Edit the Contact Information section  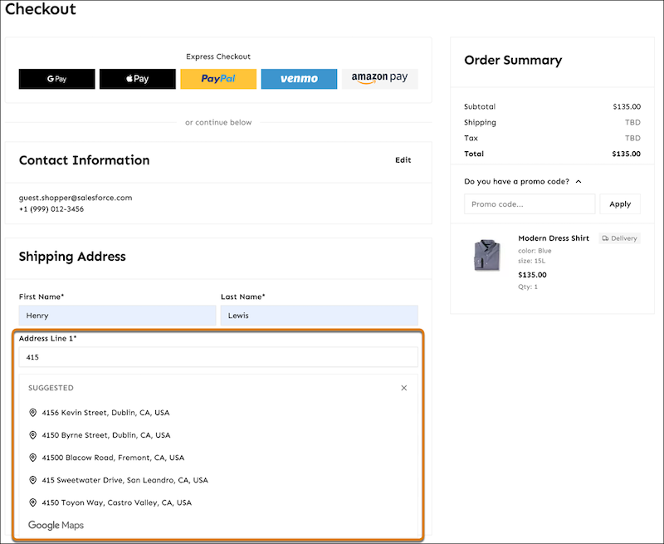(x=403, y=160)
